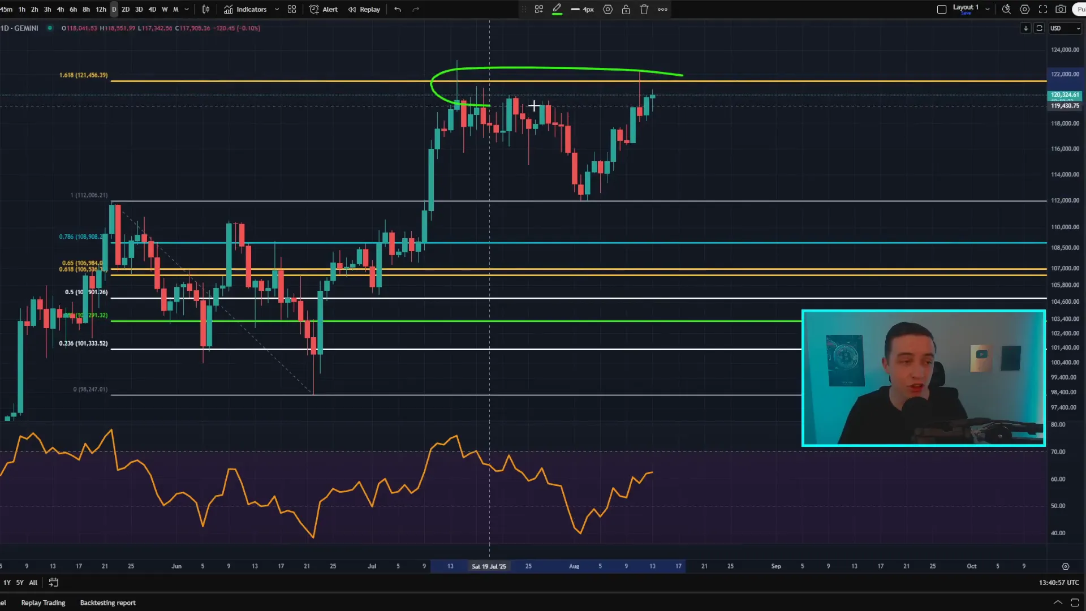Start bar Replay mode
Image resolution: width=1086 pixels, height=611 pixels.
tap(364, 9)
